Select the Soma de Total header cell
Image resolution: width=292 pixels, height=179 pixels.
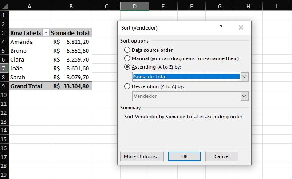click(71, 33)
